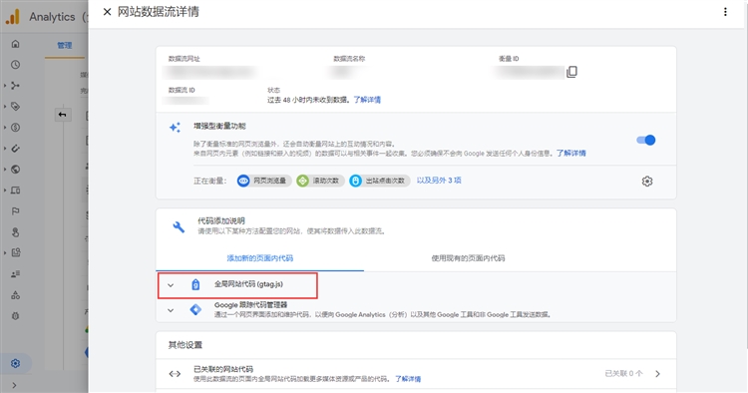Expand the dollar sidebar group arrow
Viewport: 748px width, 393px height.
(5, 128)
